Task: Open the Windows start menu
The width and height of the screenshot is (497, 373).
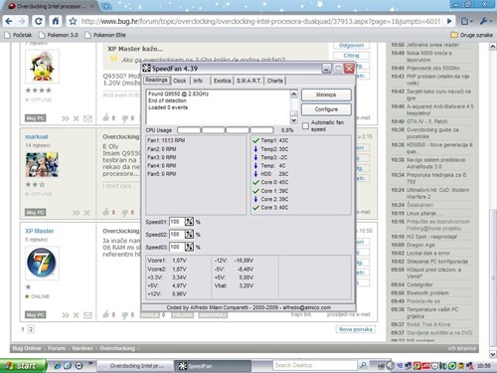Action: click(23, 366)
